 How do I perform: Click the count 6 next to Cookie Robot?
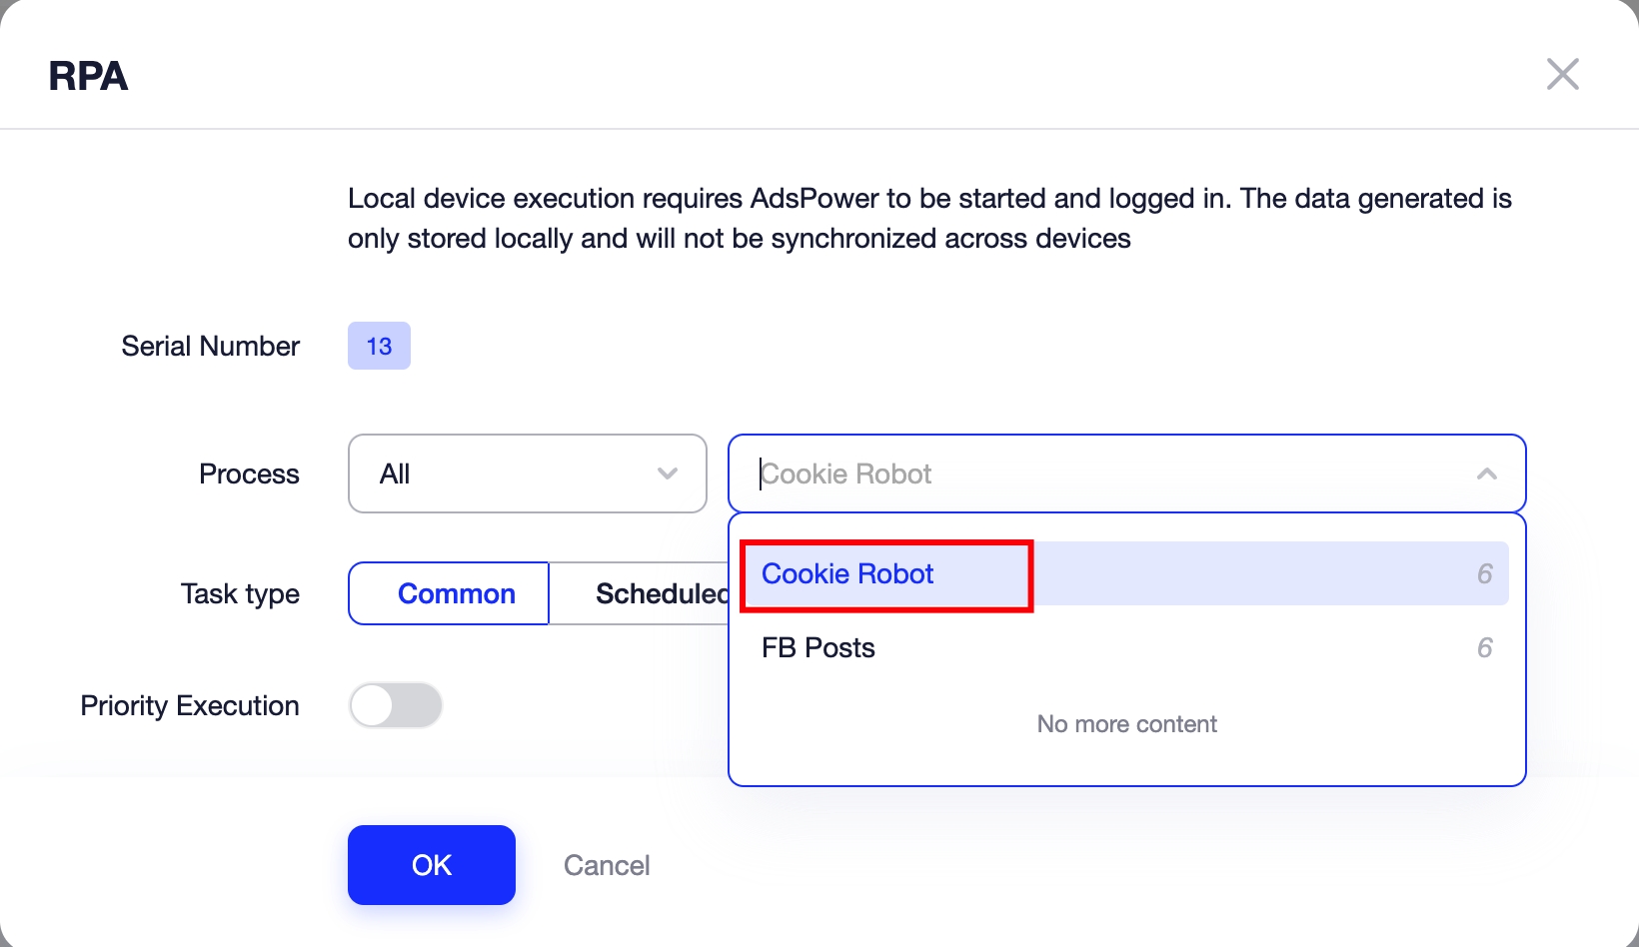click(1485, 573)
